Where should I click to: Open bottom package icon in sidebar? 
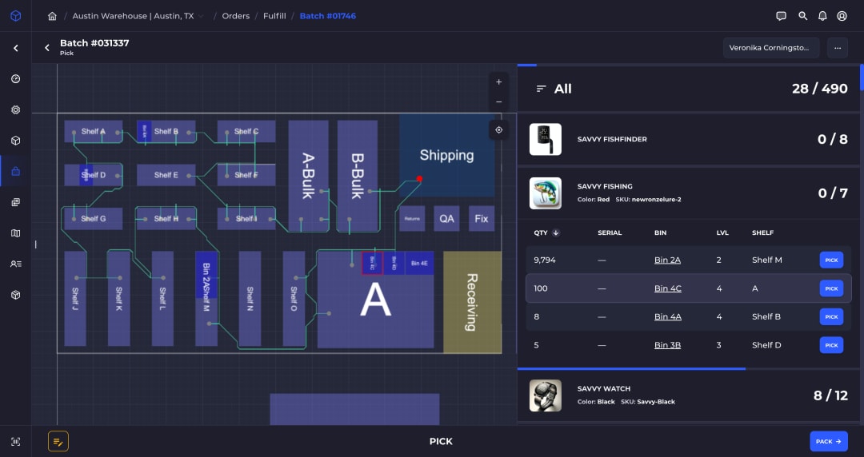(x=15, y=295)
